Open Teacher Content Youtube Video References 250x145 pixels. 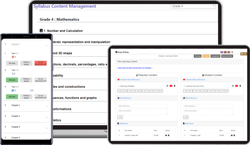point(130,80)
